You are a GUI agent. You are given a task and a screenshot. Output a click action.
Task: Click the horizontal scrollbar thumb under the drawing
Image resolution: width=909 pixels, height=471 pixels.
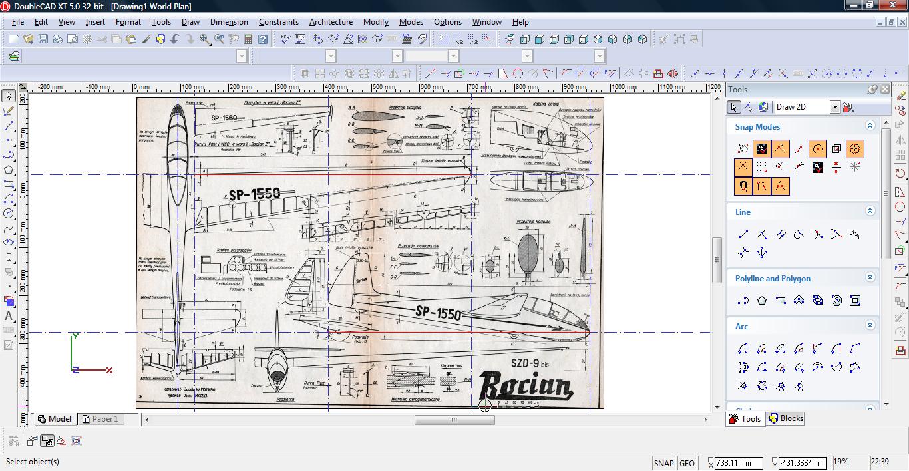(x=454, y=420)
